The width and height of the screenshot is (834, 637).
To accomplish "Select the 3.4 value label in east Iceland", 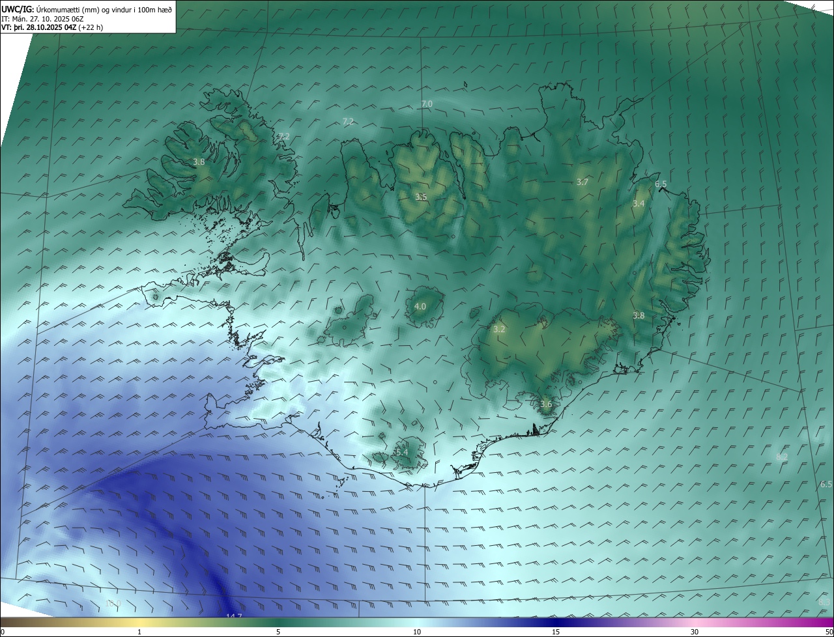I will [639, 204].
